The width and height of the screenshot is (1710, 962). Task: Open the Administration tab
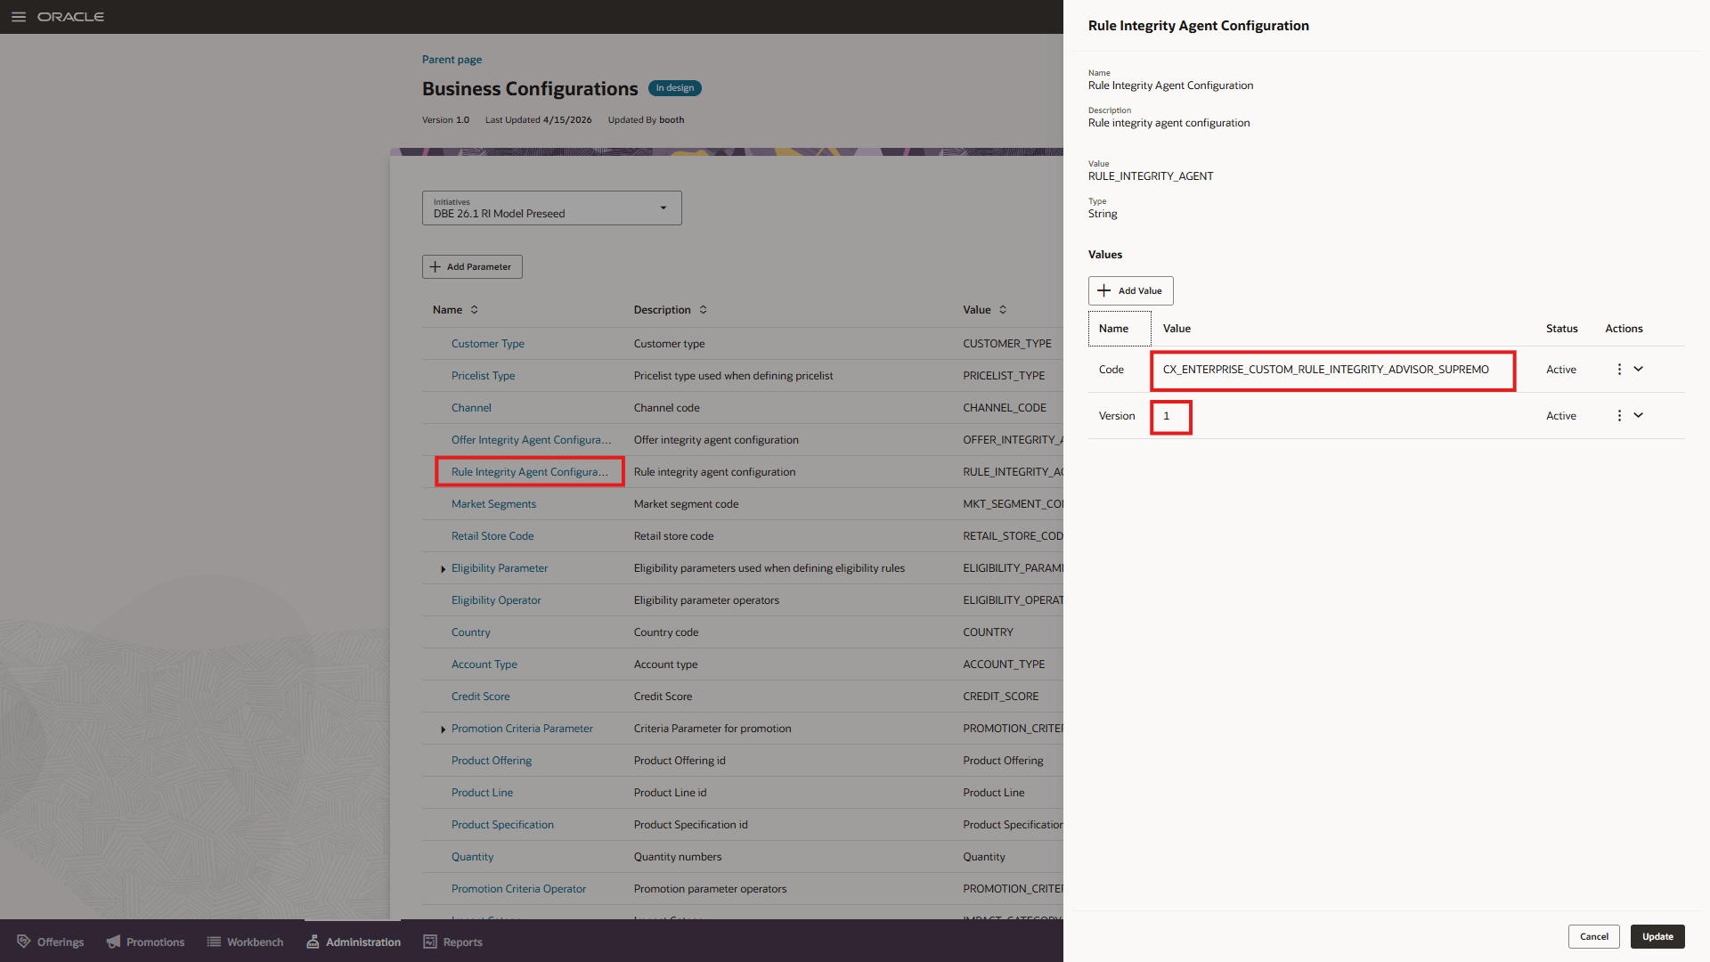point(354,942)
